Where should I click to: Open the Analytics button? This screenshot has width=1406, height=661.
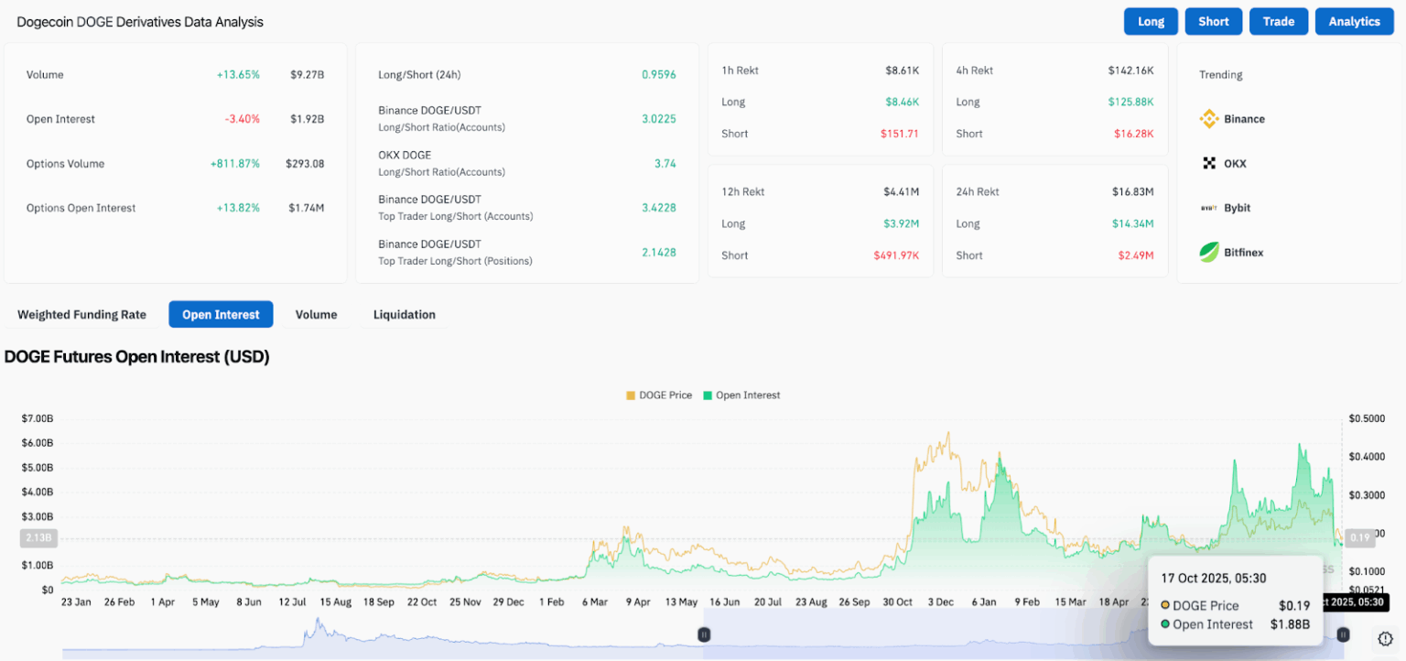click(x=1354, y=21)
